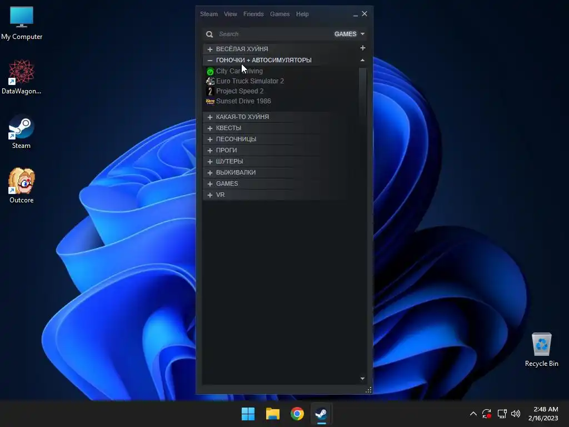Click the Euro Truck Simulator 2 icon
This screenshot has height=427, width=569.
click(210, 81)
